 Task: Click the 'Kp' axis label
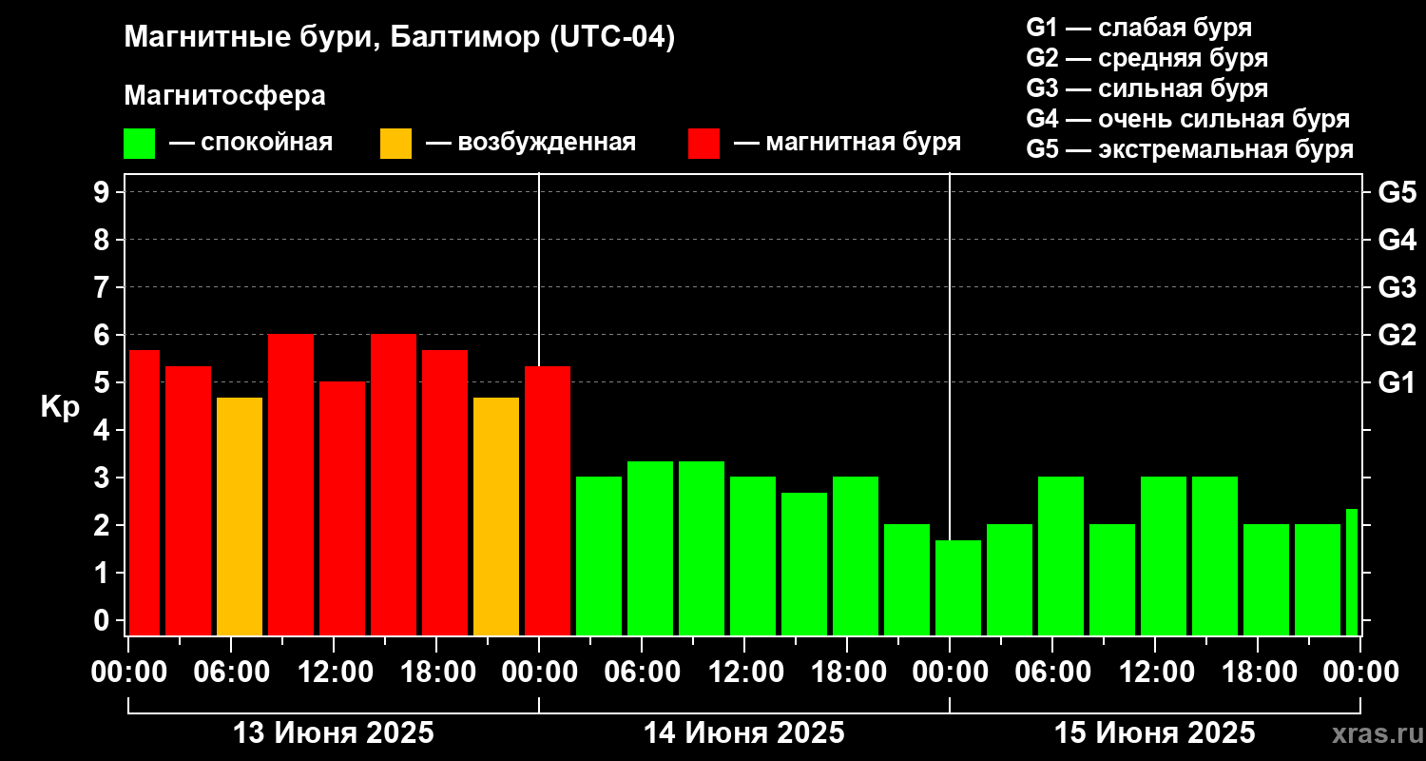(60, 406)
